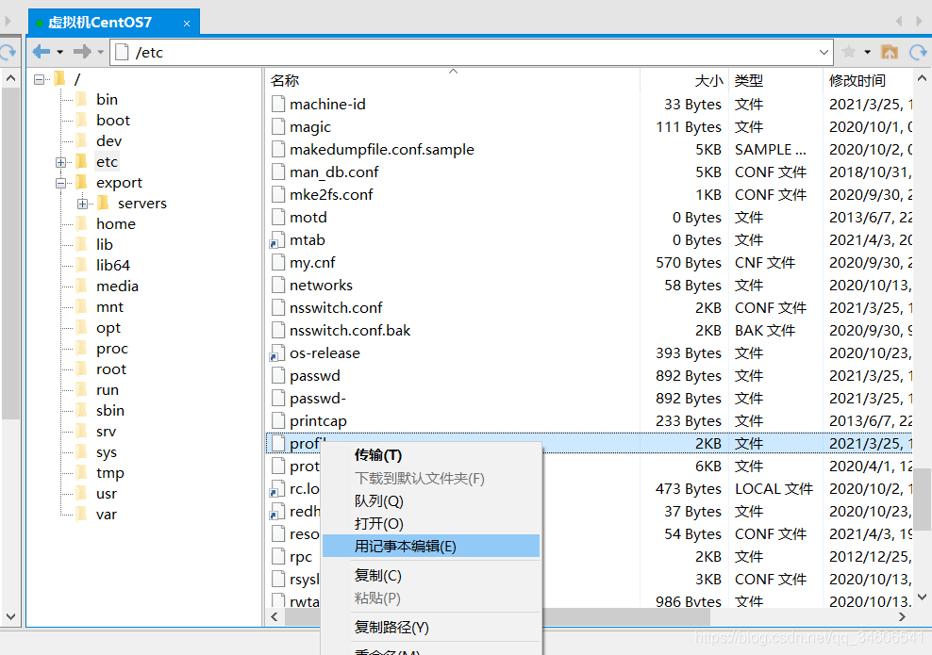Image resolution: width=932 pixels, height=655 pixels.
Task: Click the sbin folder icon in tree
Action: tap(82, 410)
